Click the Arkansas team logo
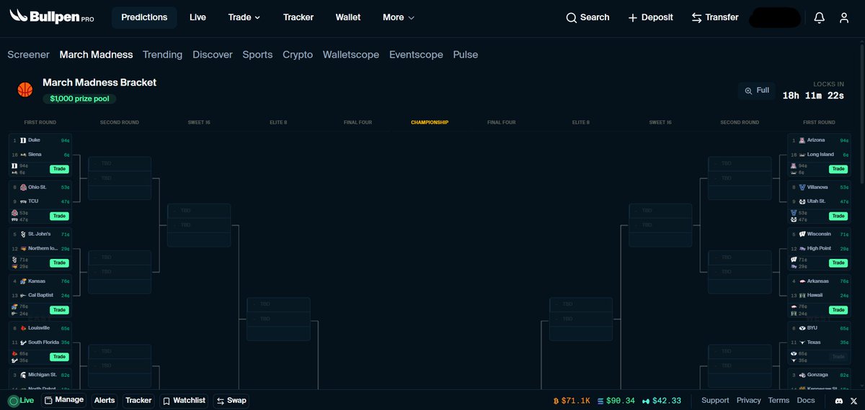This screenshot has height=410, width=865. [802, 281]
